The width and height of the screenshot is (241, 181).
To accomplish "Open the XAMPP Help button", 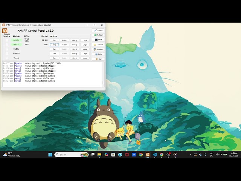I will [x=98, y=54].
